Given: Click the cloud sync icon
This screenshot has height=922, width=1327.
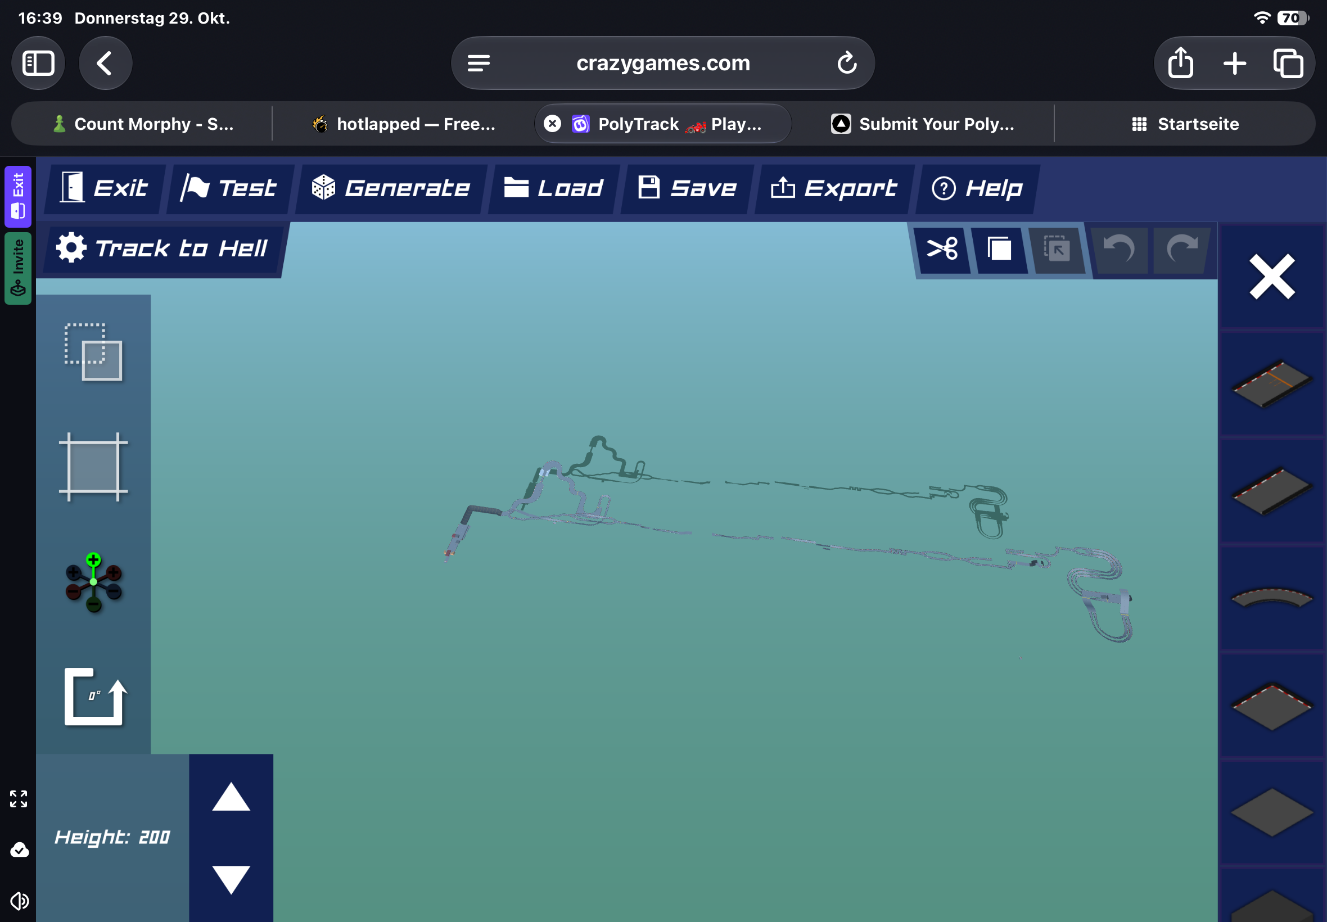Looking at the screenshot, I should pyautogui.click(x=19, y=850).
